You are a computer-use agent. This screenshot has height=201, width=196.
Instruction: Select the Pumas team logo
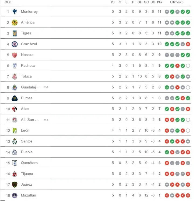click(x=15, y=98)
